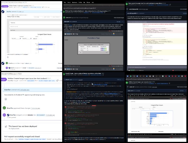Click address bar in top-middle browser window

[94, 8]
